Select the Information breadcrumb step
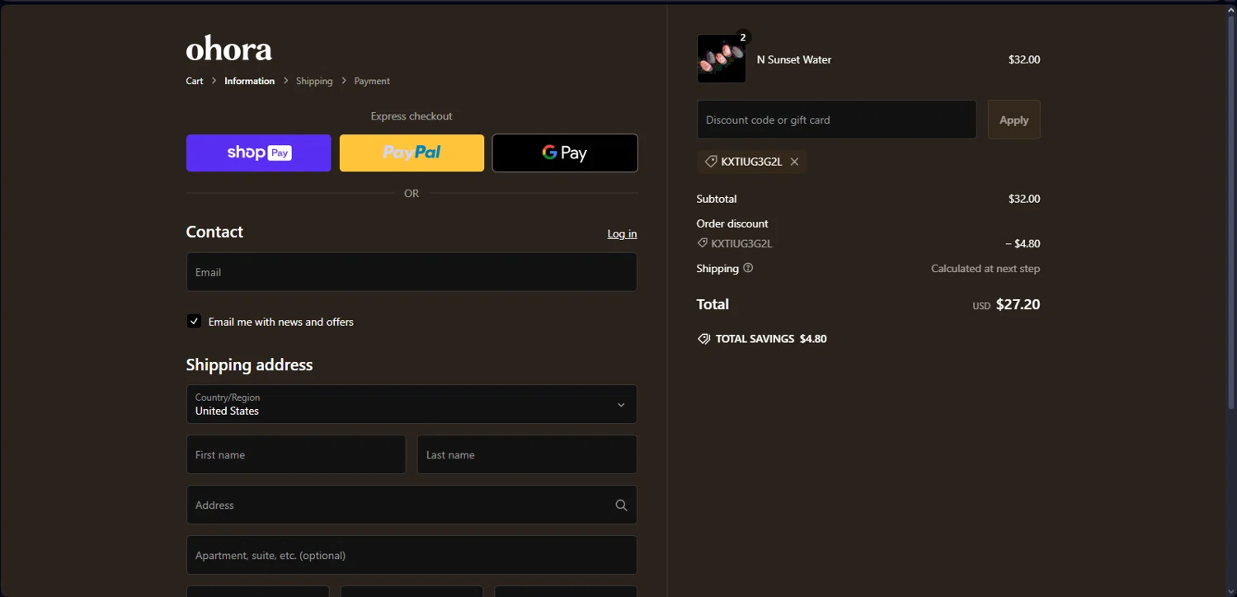This screenshot has width=1237, height=597. click(249, 81)
